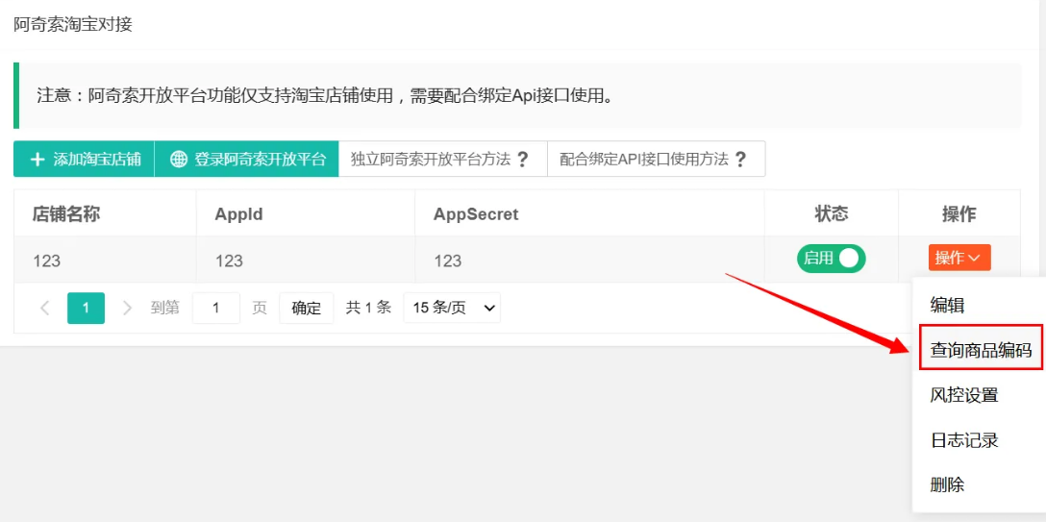Choose 编辑 from the operations menu
This screenshot has height=522, width=1046.
947,306
